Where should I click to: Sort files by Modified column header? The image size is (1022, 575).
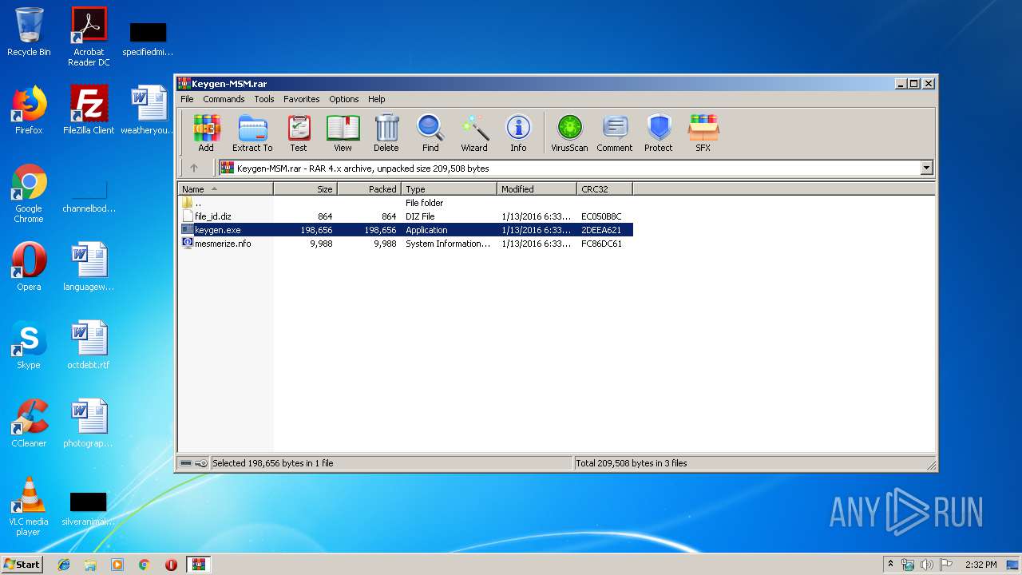(537, 189)
